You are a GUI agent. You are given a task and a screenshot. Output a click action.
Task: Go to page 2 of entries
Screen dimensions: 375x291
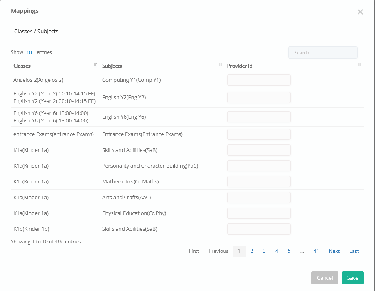point(252,251)
